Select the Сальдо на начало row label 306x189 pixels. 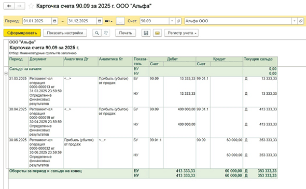25,69
